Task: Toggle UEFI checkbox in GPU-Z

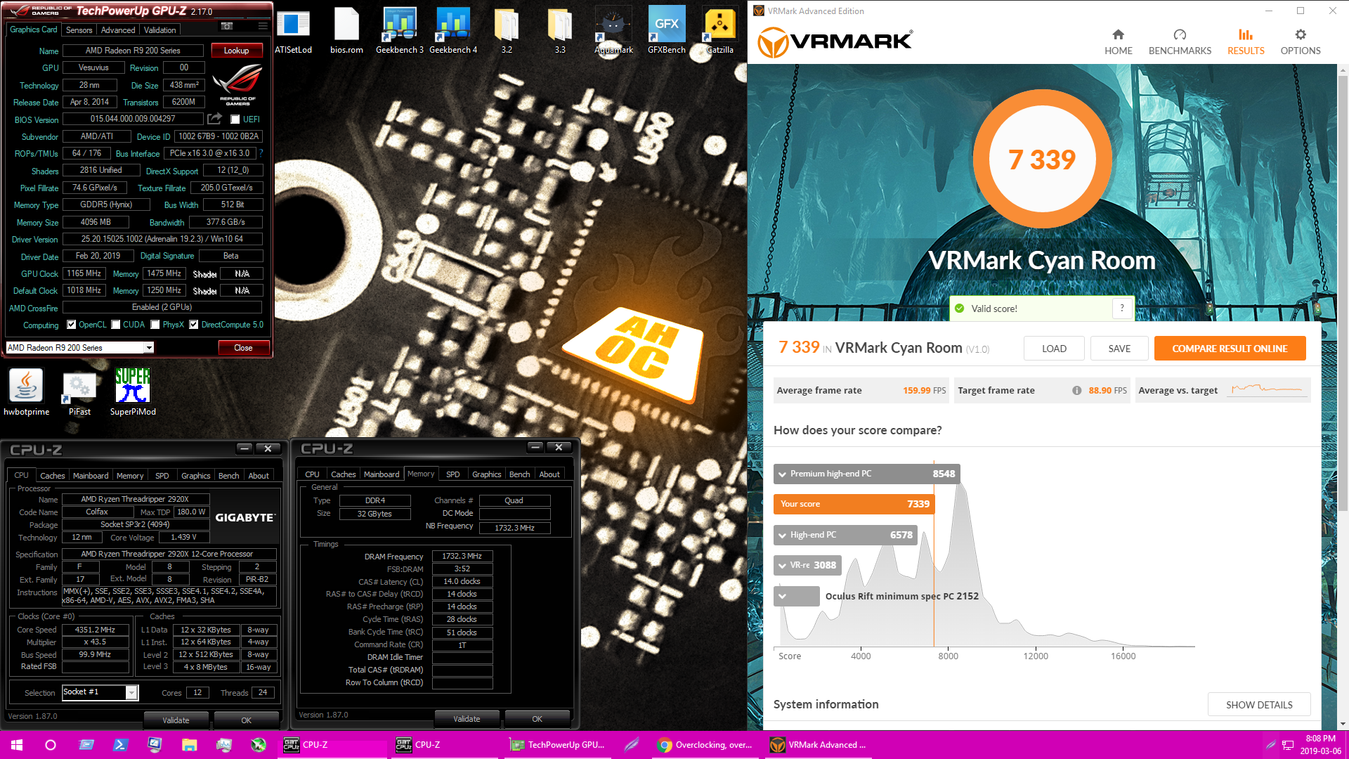Action: pos(235,119)
